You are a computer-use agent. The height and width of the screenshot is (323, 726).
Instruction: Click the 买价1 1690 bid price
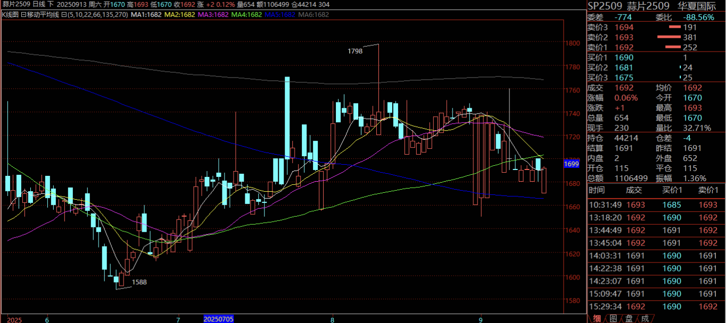pyautogui.click(x=624, y=57)
